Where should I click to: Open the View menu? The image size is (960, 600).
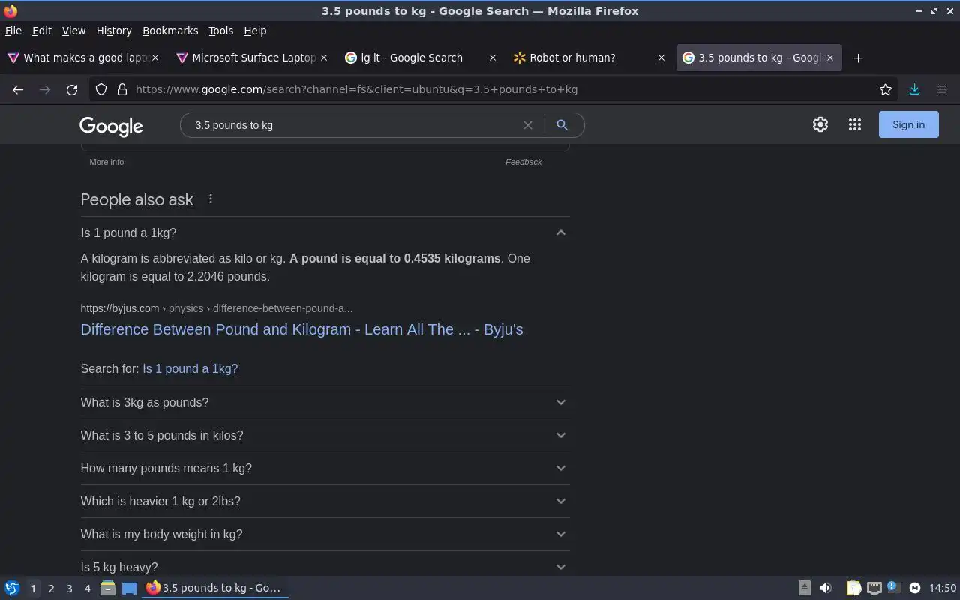(x=73, y=31)
